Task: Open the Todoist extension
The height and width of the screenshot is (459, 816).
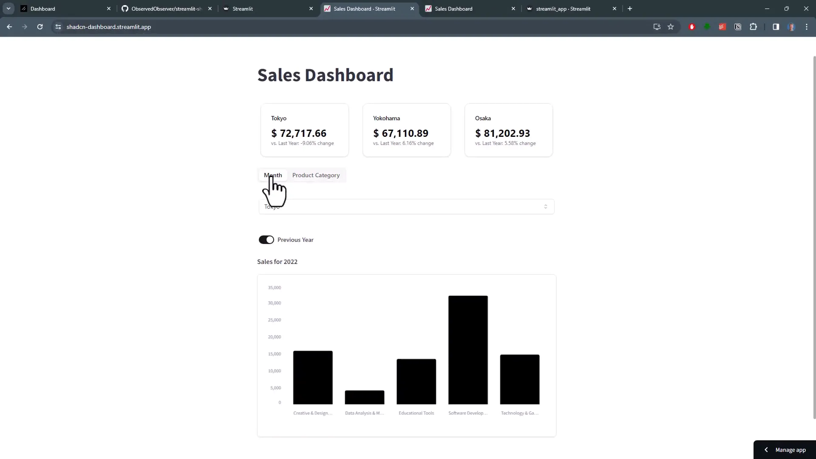Action: [x=722, y=27]
